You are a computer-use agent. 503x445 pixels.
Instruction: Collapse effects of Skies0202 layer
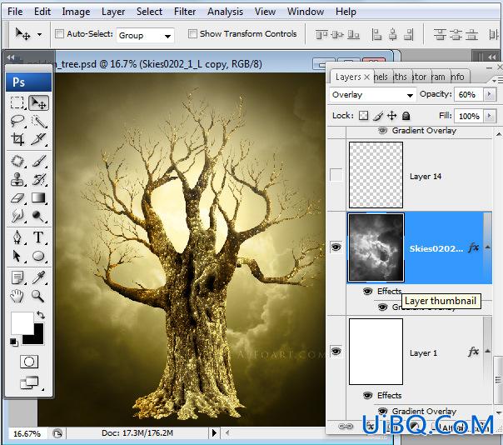[x=488, y=247]
